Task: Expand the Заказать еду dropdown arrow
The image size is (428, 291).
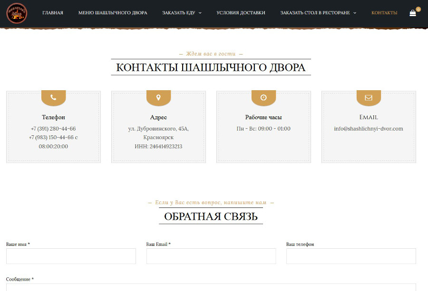Action: pos(200,13)
